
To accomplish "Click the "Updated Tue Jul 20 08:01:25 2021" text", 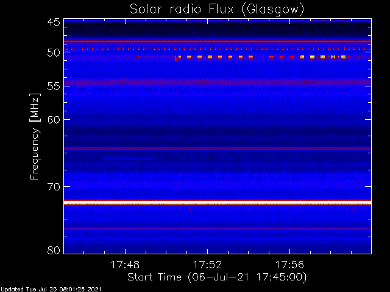I will click(x=51, y=290).
